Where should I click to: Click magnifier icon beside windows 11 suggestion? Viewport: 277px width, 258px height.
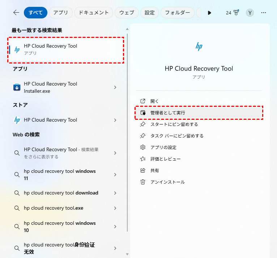17,175
